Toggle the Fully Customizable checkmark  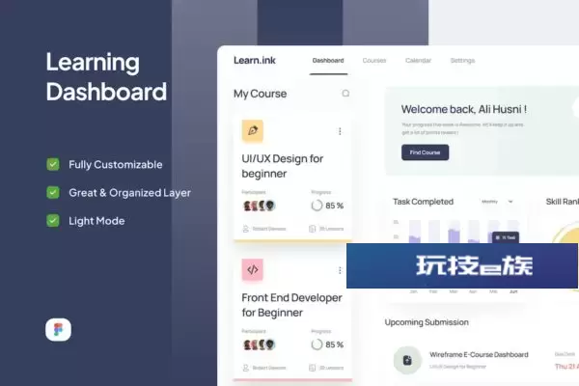(53, 164)
